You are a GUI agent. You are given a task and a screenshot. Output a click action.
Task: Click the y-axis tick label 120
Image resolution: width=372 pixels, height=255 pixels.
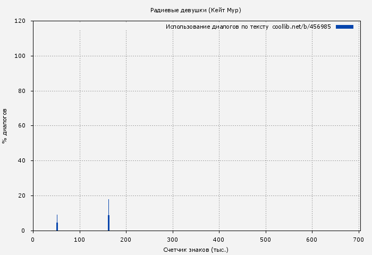pos(21,21)
